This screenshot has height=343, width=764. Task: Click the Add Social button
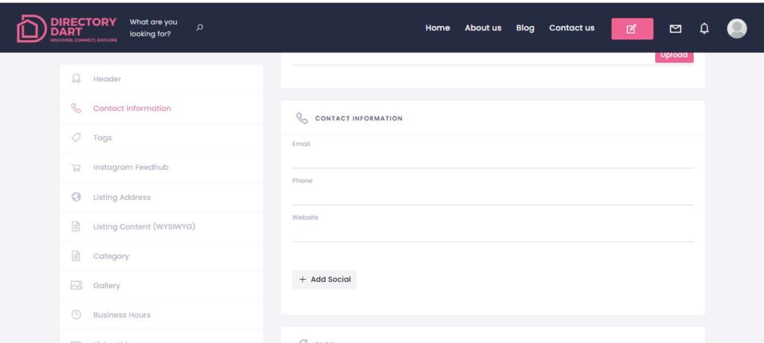pos(324,280)
